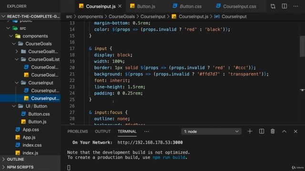The width and height of the screenshot is (305, 171).
Task: Create a new terminal with plus icon
Action: (x=250, y=132)
